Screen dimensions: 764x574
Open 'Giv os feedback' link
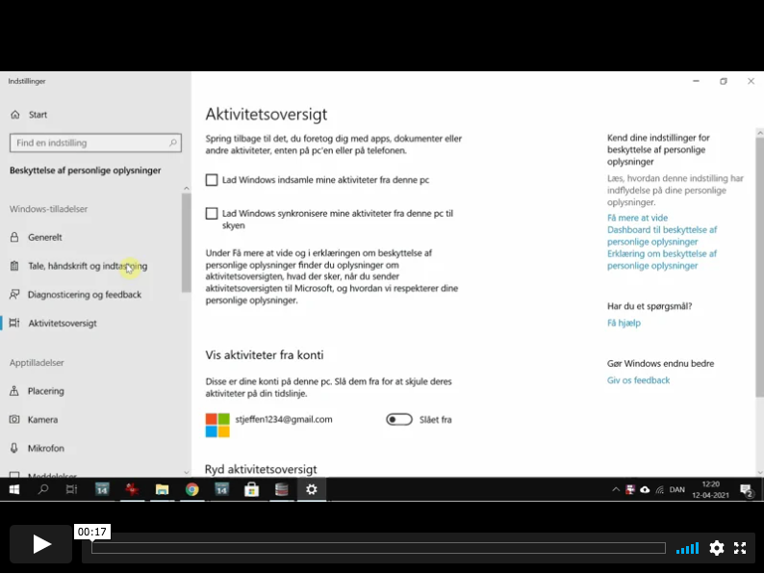point(638,380)
